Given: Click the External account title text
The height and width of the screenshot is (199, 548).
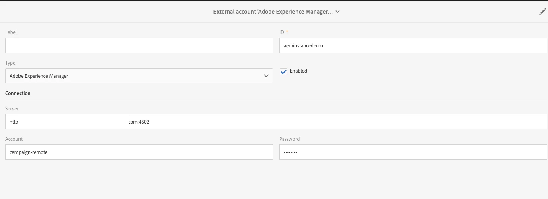Looking at the screenshot, I should coord(273,12).
